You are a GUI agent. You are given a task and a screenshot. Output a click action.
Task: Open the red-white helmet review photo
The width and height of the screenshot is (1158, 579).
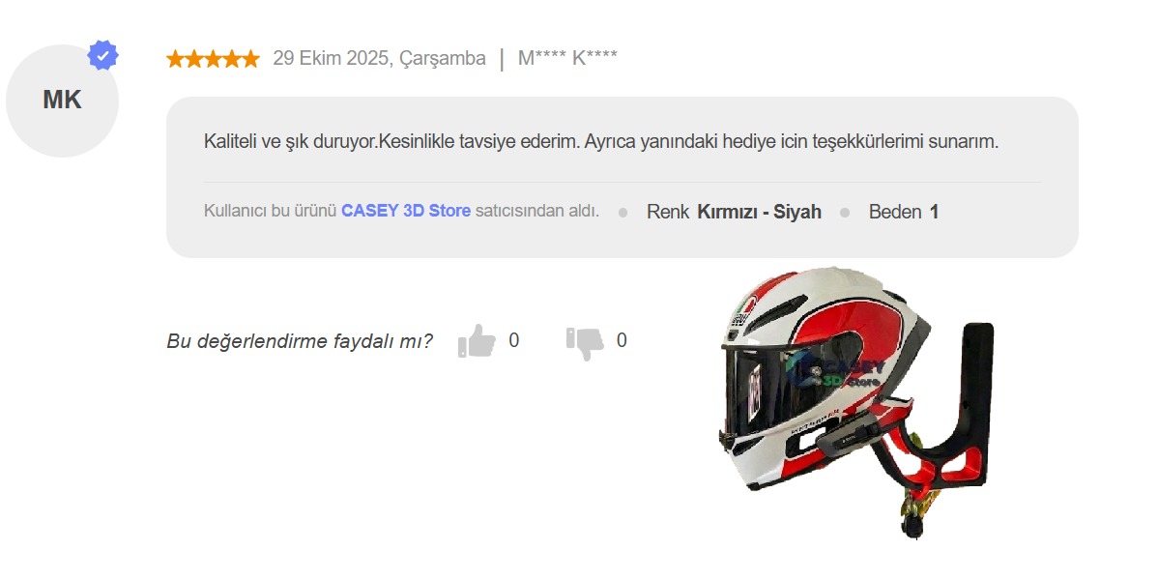click(812, 387)
